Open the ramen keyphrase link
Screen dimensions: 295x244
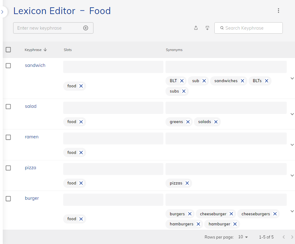click(x=32, y=137)
